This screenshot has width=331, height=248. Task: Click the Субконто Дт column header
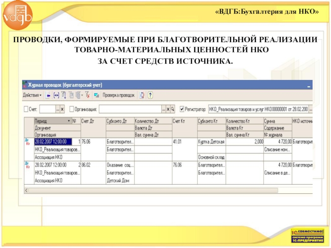120,121
